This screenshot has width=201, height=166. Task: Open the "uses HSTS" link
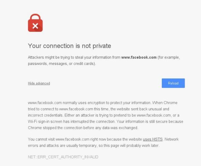[153, 139]
